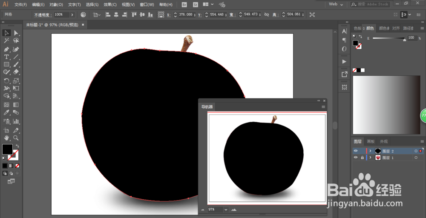Open the Navigator zoom percentage dropdown
The width and height of the screenshot is (426, 218).
click(226, 209)
